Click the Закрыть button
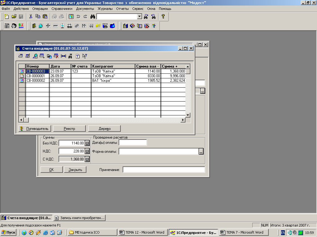Viewport: 317px width, 237px height. [x=75, y=170]
